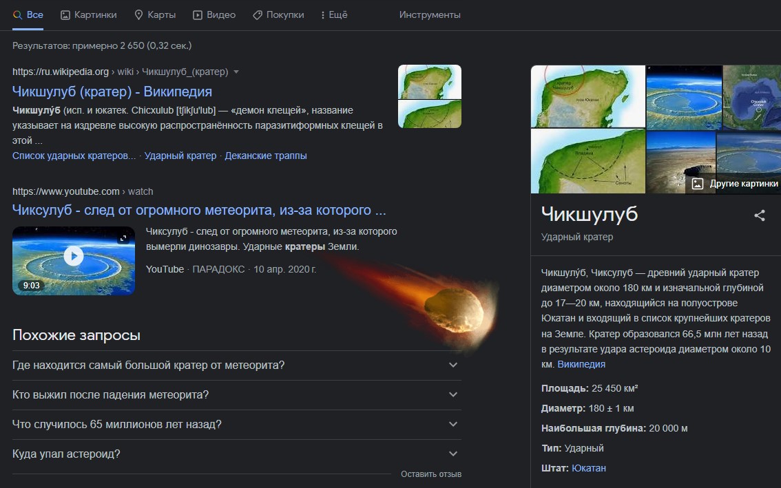Open the Ещё more options menu

tap(334, 14)
